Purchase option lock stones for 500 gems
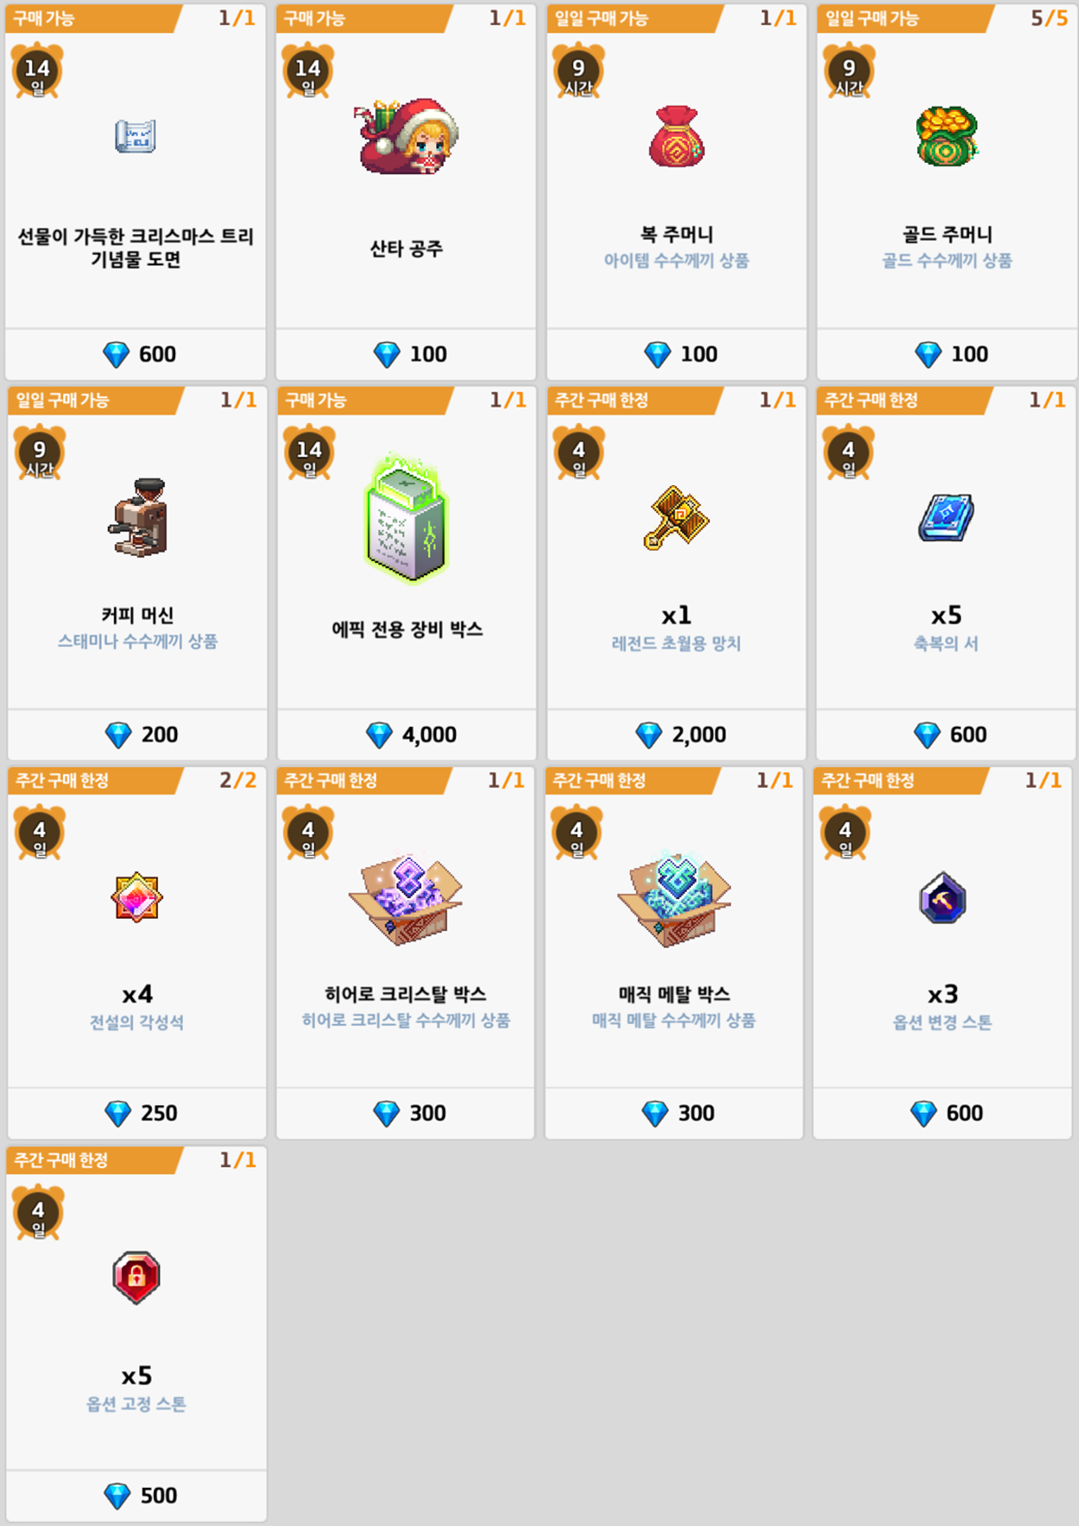 [136, 1495]
